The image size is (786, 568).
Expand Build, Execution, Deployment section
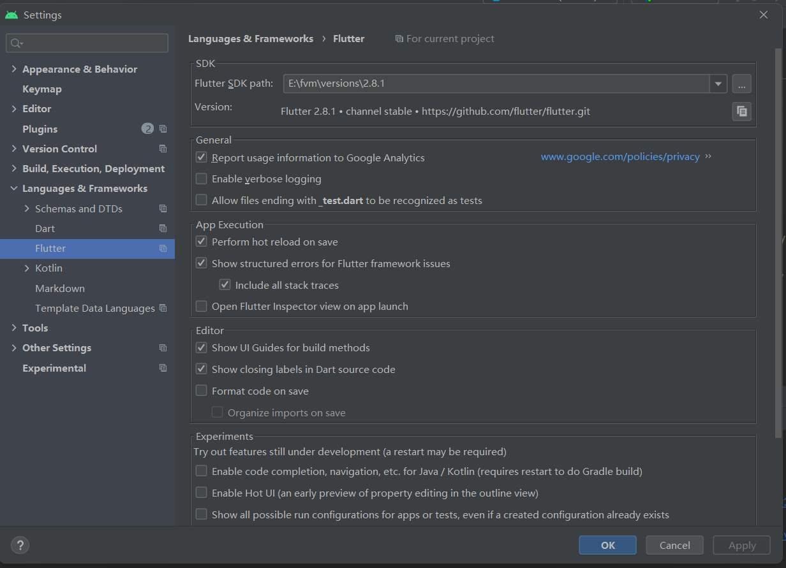coord(14,168)
